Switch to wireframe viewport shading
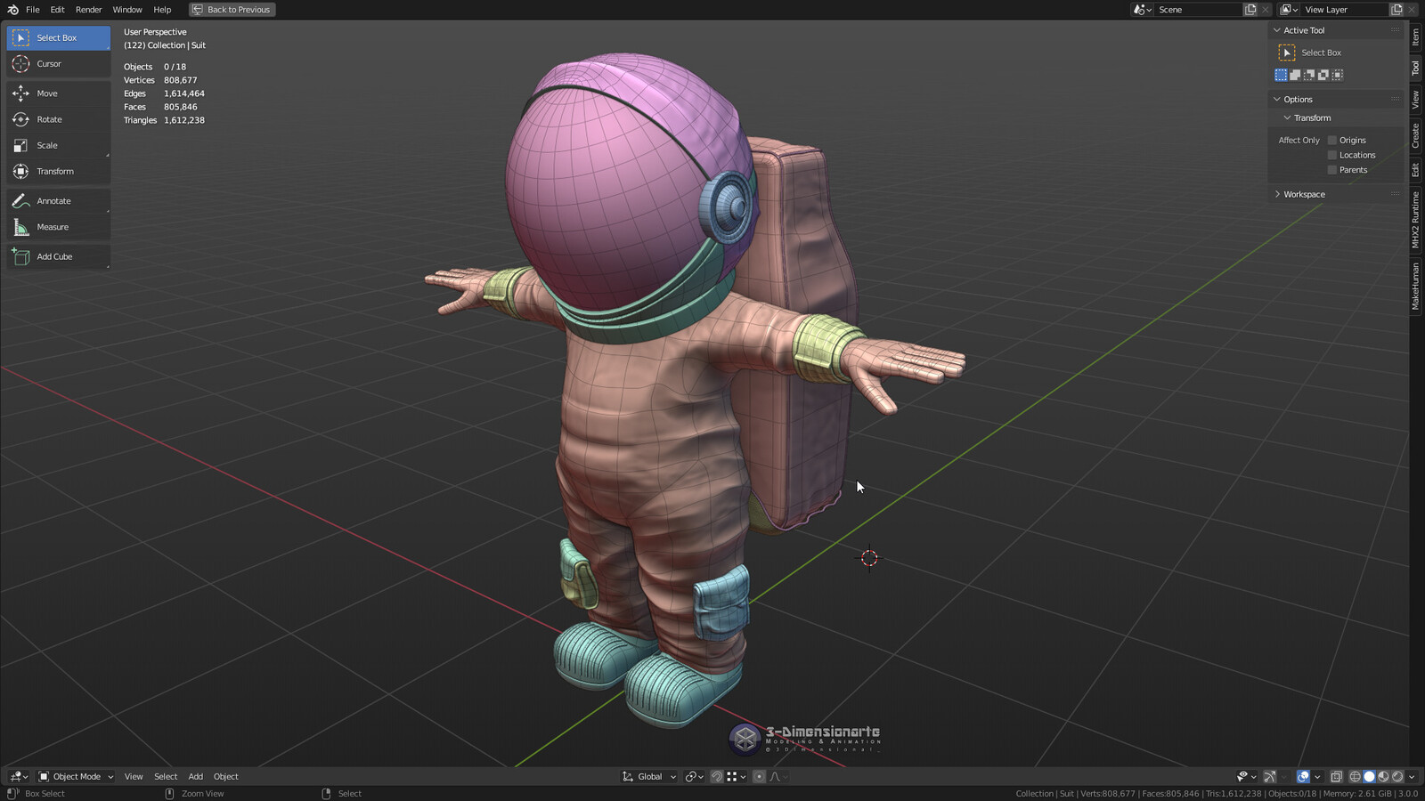 tap(1356, 777)
